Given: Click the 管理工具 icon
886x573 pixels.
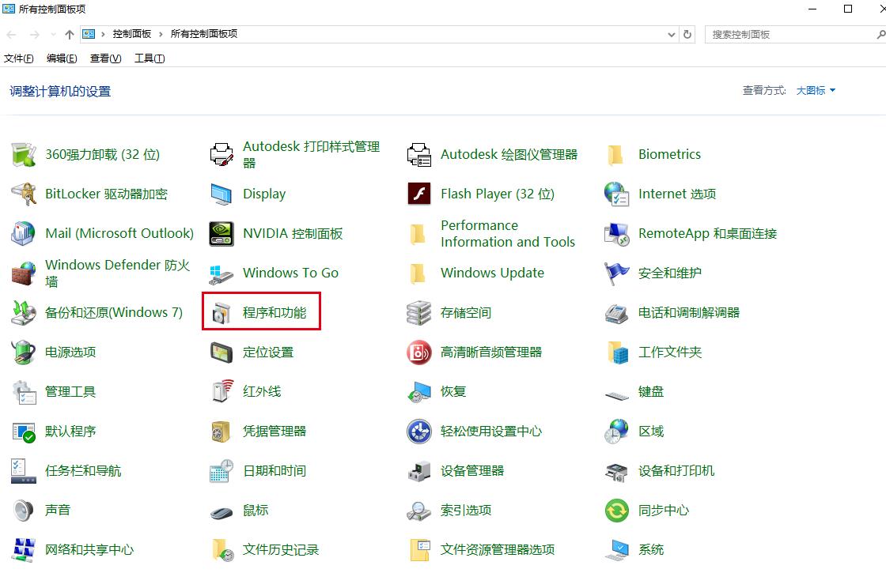Looking at the screenshot, I should [x=24, y=391].
